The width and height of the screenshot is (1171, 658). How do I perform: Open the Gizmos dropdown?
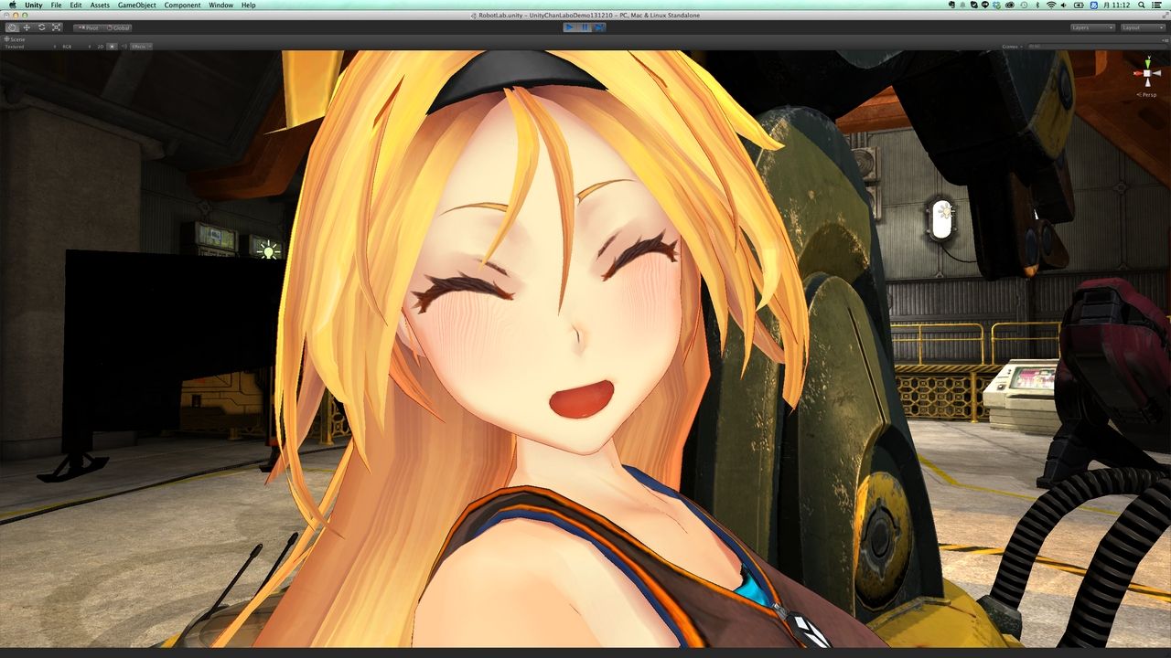pyautogui.click(x=1012, y=47)
